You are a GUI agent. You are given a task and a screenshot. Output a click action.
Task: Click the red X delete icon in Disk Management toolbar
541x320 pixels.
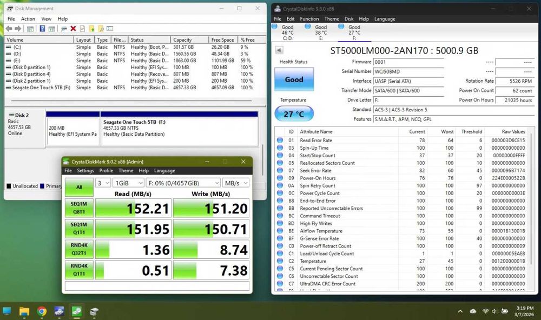[x=73, y=29]
